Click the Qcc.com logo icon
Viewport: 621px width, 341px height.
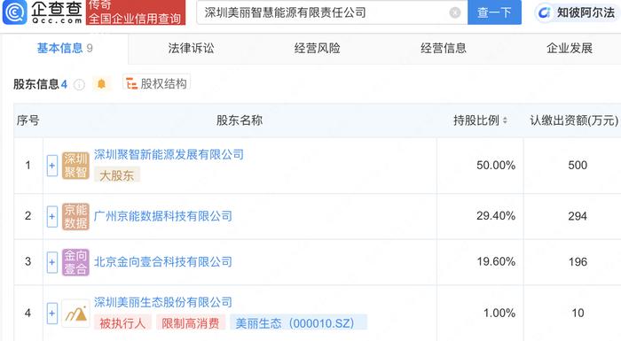(x=15, y=12)
